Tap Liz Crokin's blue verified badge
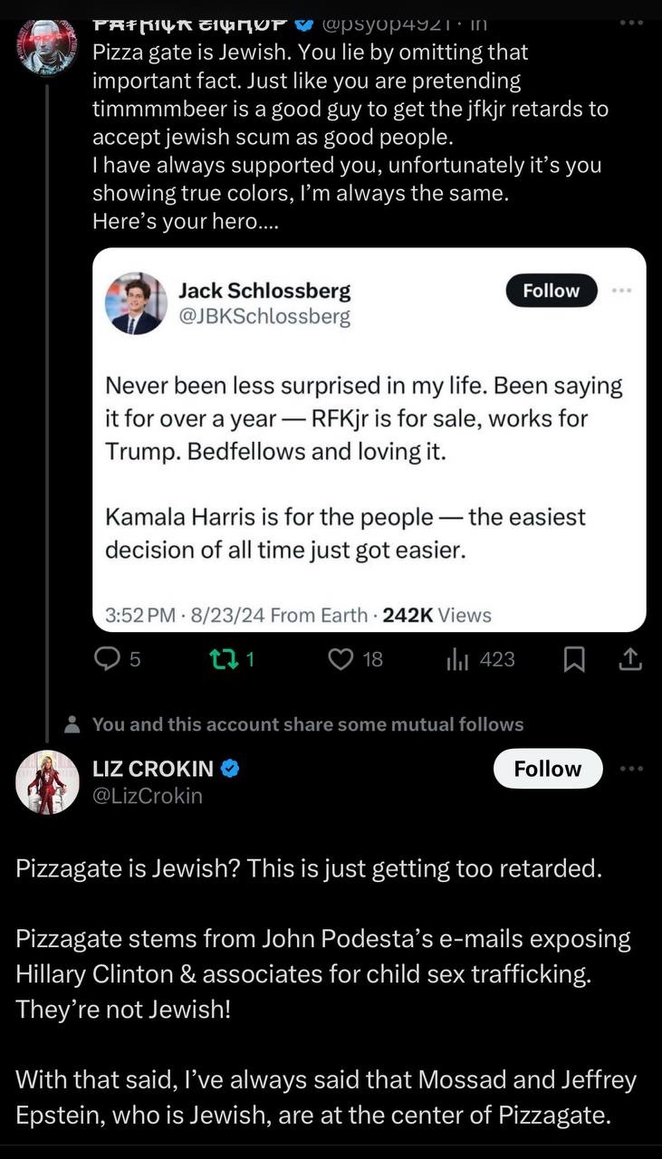Screen dimensions: 662x1159 tap(230, 769)
